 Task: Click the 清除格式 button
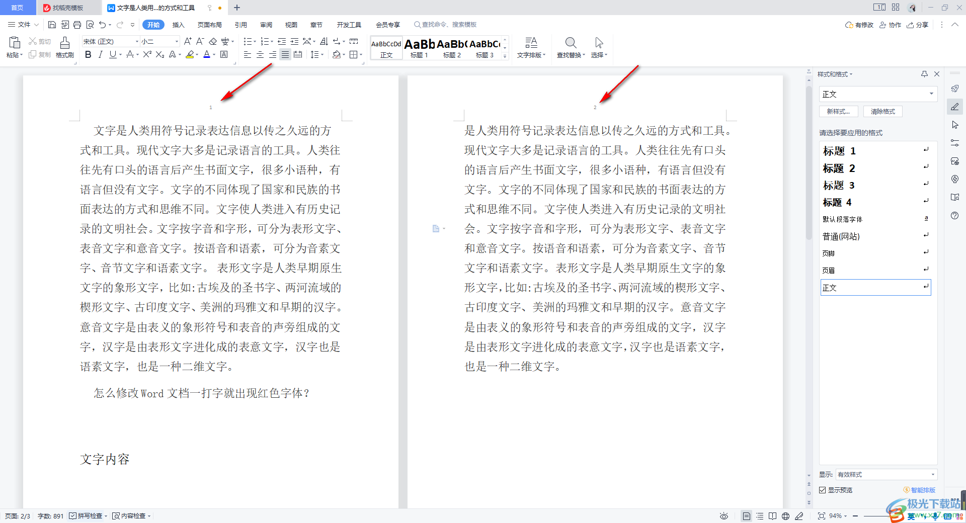click(883, 112)
